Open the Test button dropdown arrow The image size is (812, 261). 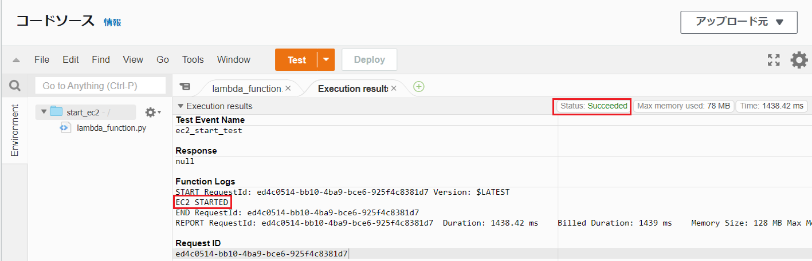tap(326, 60)
